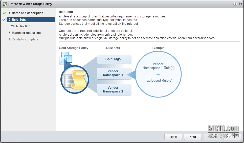Select step 4 Ready to complete
244x143 pixels.
pos(23,39)
